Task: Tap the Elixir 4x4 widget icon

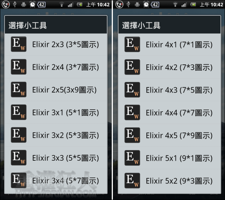Action: (x=132, y=112)
